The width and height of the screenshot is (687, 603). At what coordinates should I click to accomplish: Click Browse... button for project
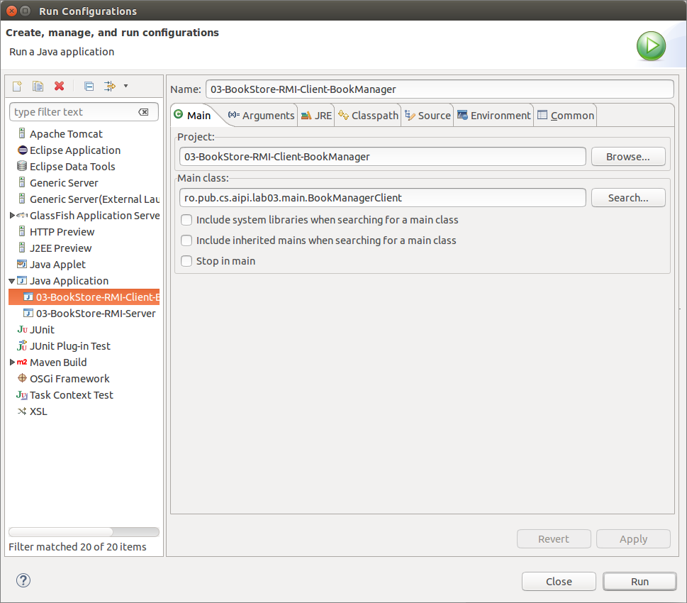[x=628, y=157]
